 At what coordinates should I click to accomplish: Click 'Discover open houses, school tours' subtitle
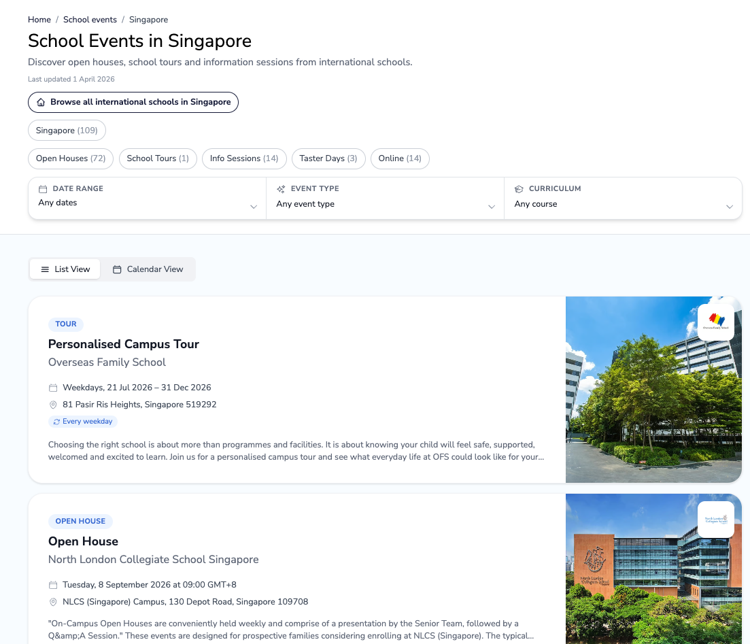220,62
